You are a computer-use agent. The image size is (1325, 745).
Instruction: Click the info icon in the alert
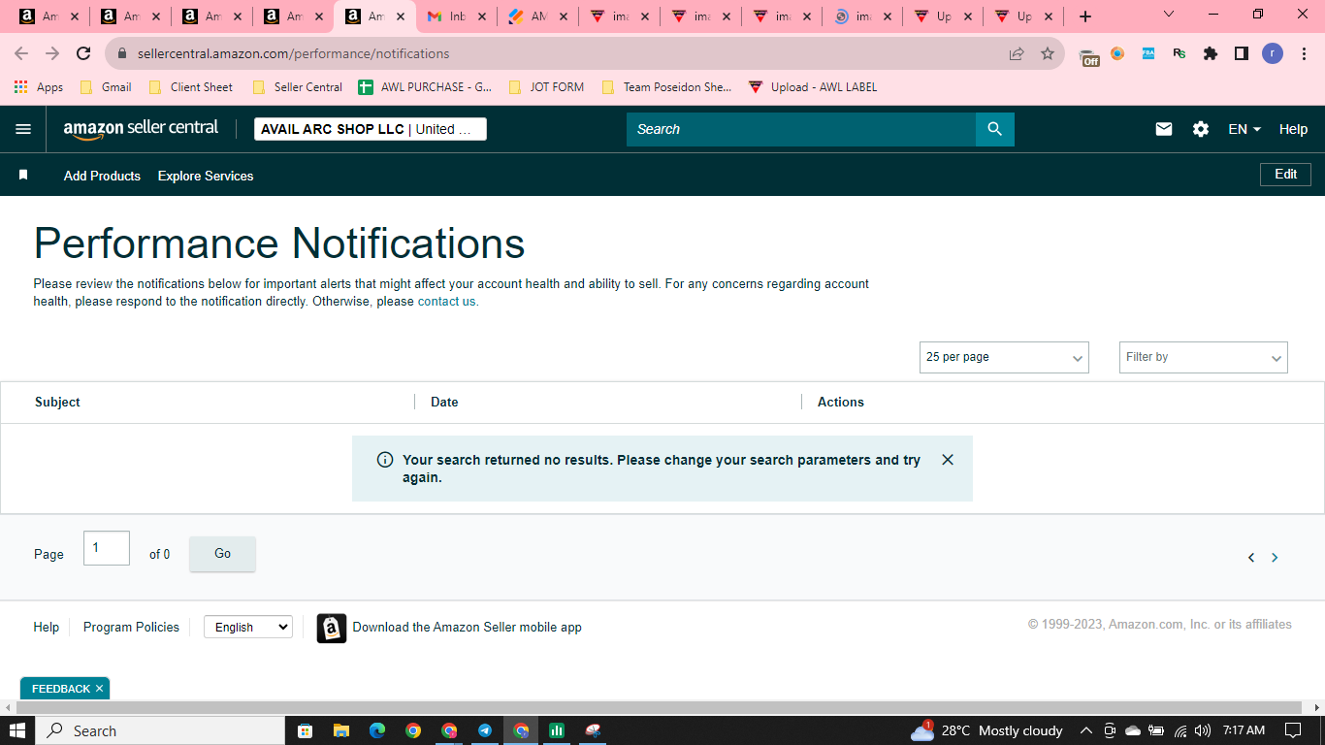coord(384,460)
